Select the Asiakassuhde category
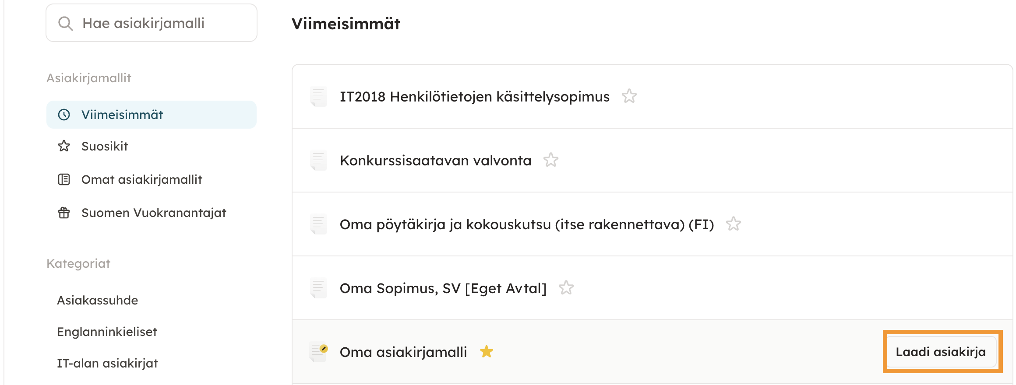Viewport: 1016px width, 385px height. (x=98, y=300)
